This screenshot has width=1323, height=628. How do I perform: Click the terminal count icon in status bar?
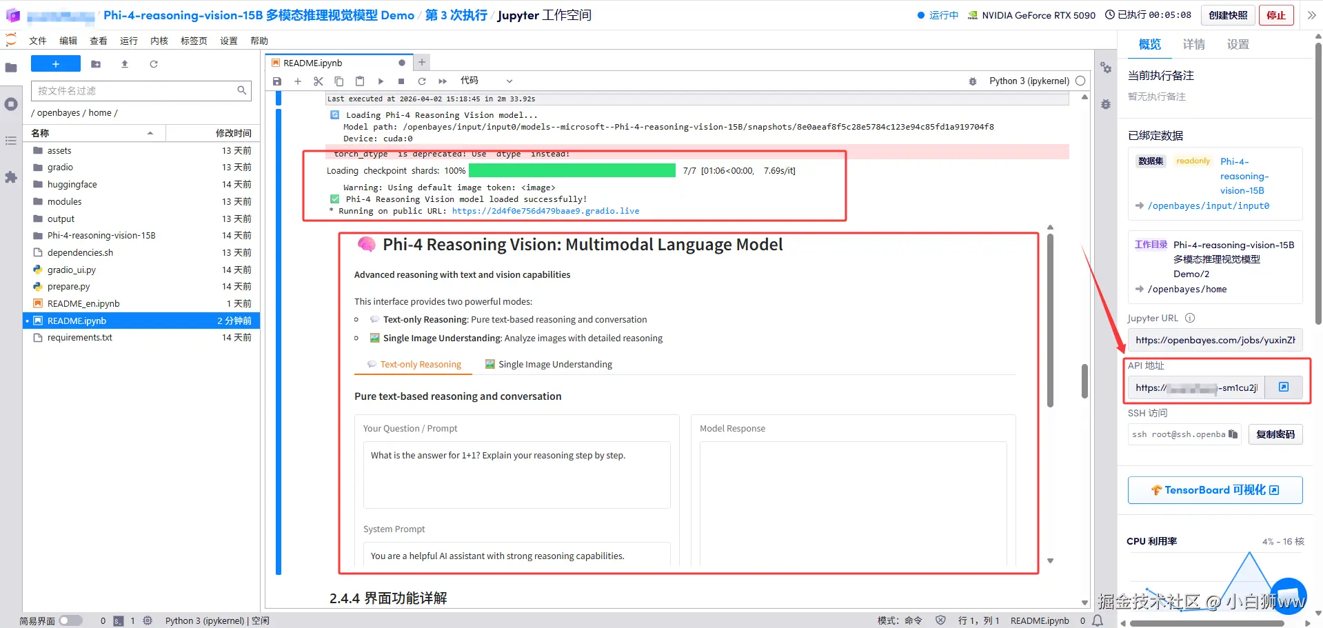(119, 621)
